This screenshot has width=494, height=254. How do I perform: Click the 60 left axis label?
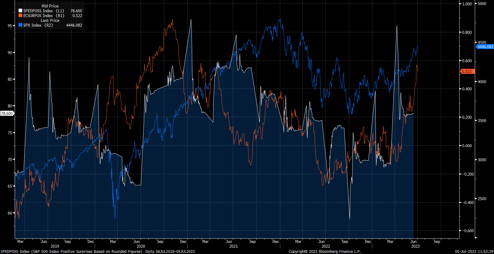[10, 213]
